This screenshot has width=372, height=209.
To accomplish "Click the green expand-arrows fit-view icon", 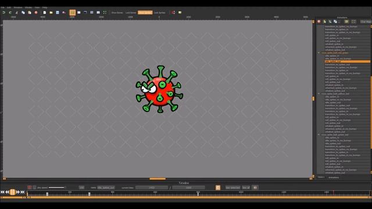I will (x=105, y=12).
